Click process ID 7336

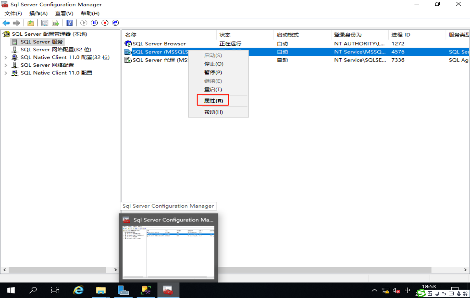coord(398,60)
